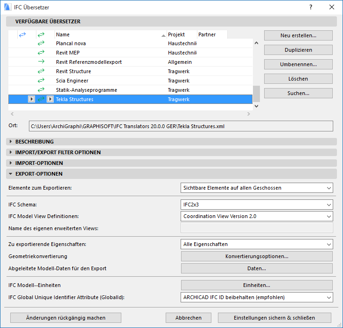Viewport: 343px width, 328px height.
Task: Close the IFC Übersetzer dialog
Action: tap(332, 7)
